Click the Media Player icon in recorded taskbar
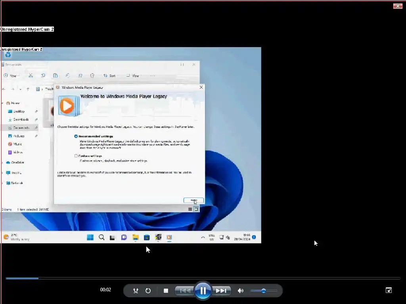The width and height of the screenshot is (406, 304). pyautogui.click(x=169, y=237)
